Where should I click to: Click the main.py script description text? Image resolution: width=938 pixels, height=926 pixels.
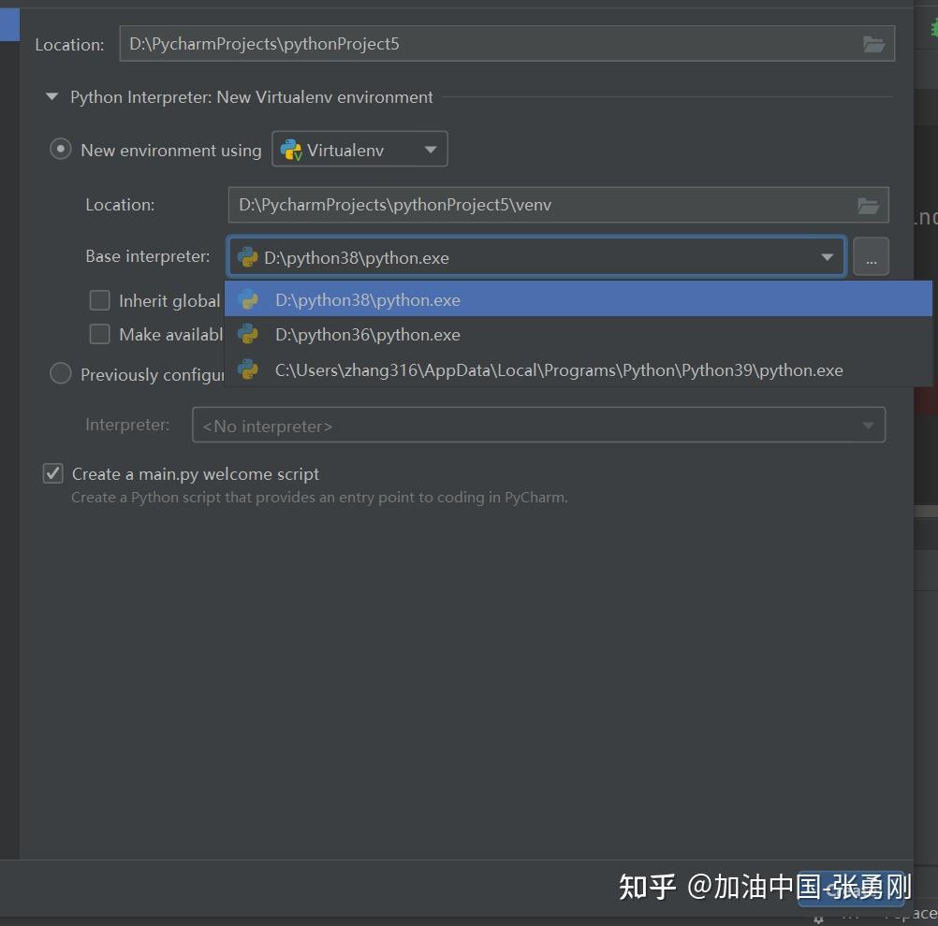pos(319,498)
